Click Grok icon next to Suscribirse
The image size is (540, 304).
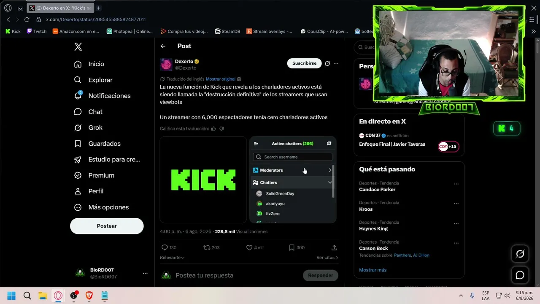point(327,63)
